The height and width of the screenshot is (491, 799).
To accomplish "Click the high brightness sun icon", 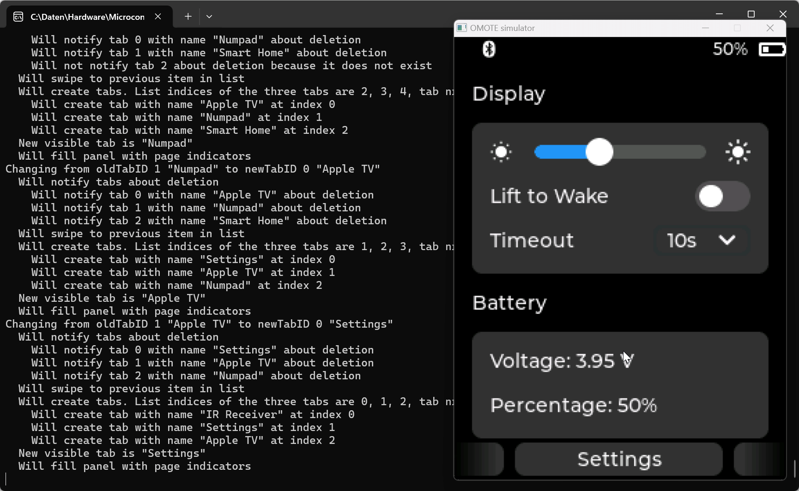I will [738, 152].
